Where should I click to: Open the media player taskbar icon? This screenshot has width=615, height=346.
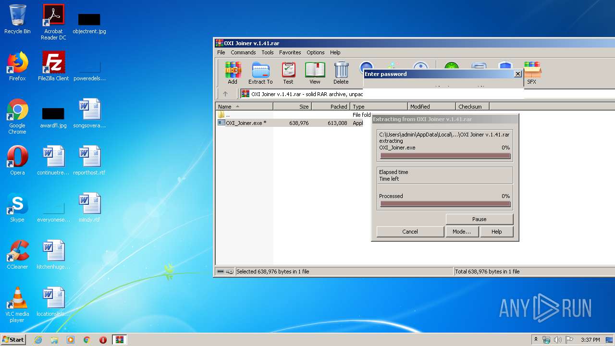pyautogui.click(x=71, y=340)
